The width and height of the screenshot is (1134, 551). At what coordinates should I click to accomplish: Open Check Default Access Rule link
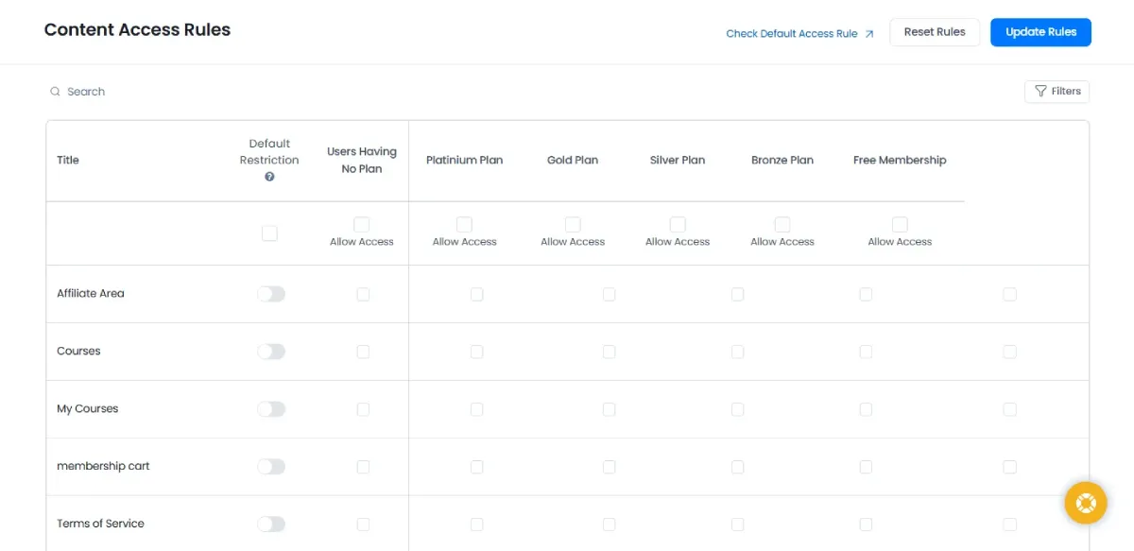[791, 34]
